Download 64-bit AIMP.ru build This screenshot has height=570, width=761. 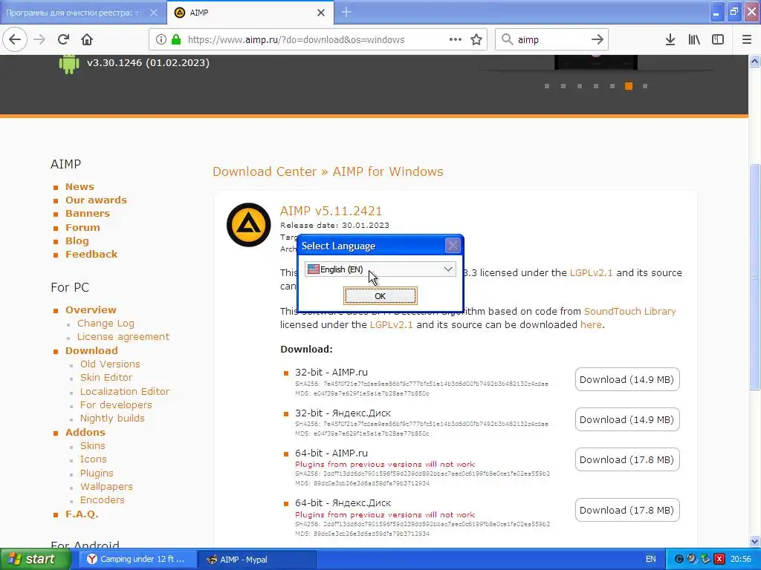[x=627, y=459]
